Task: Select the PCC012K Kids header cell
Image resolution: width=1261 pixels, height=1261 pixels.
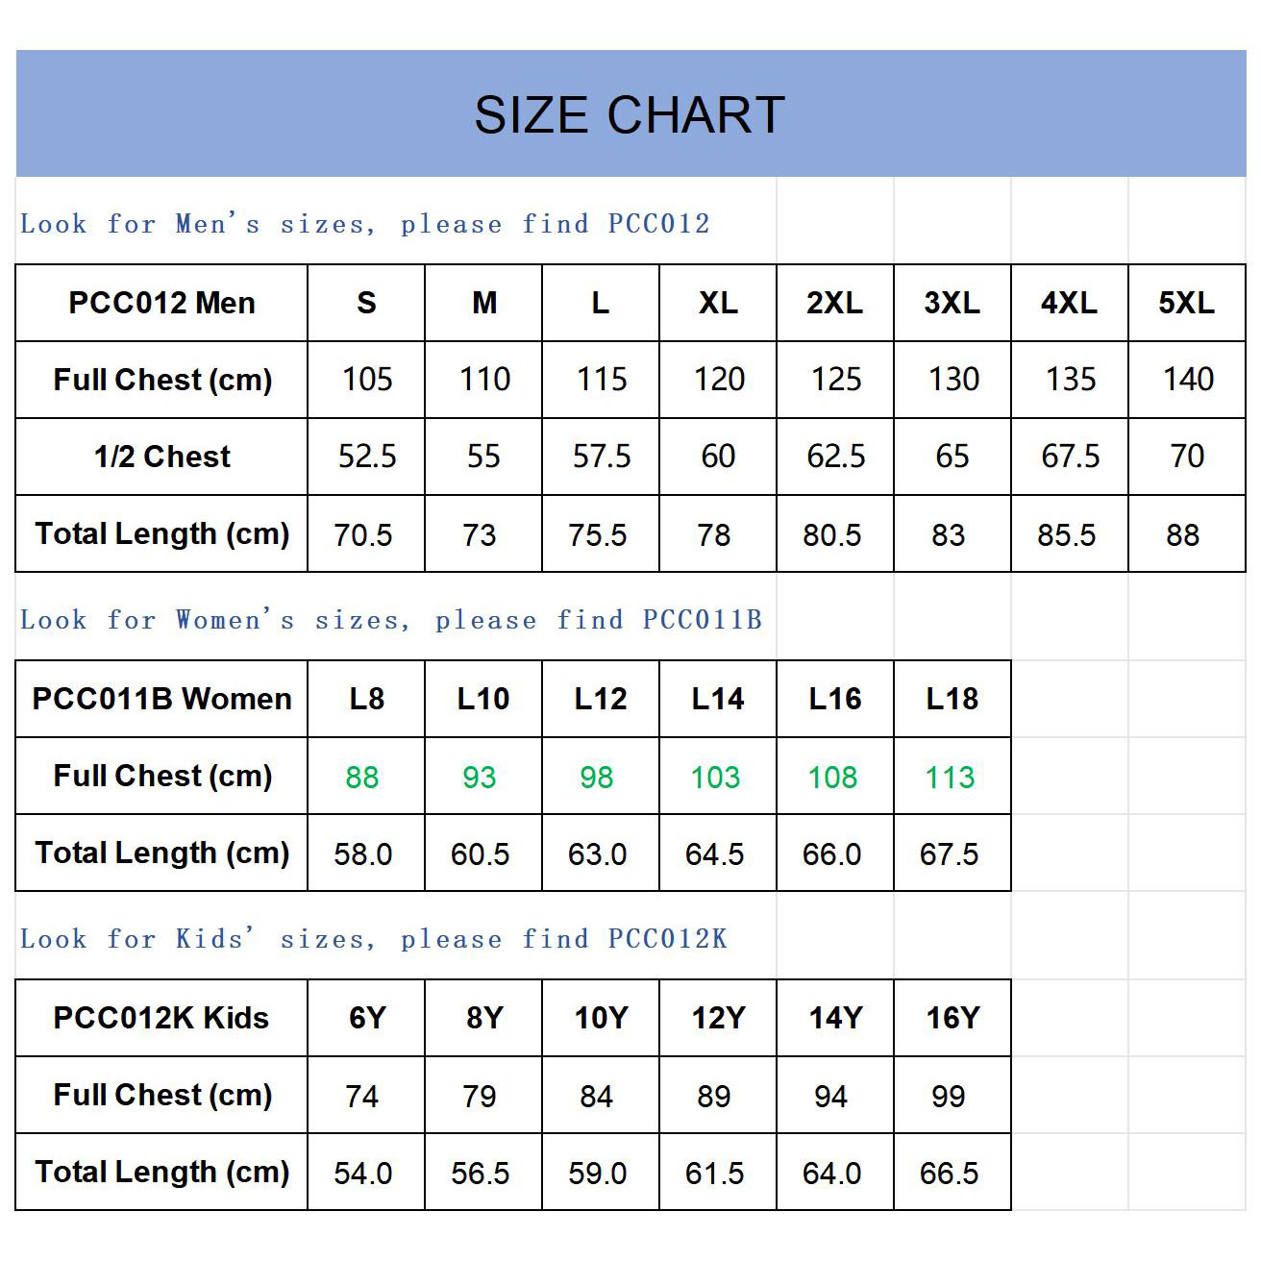Action: 161,1018
